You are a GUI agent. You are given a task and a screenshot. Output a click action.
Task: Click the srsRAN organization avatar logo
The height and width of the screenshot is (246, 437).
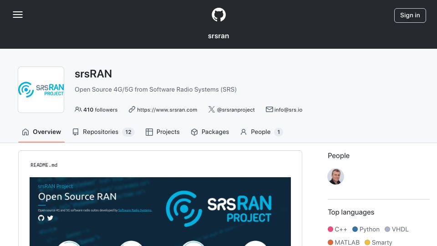click(41, 90)
